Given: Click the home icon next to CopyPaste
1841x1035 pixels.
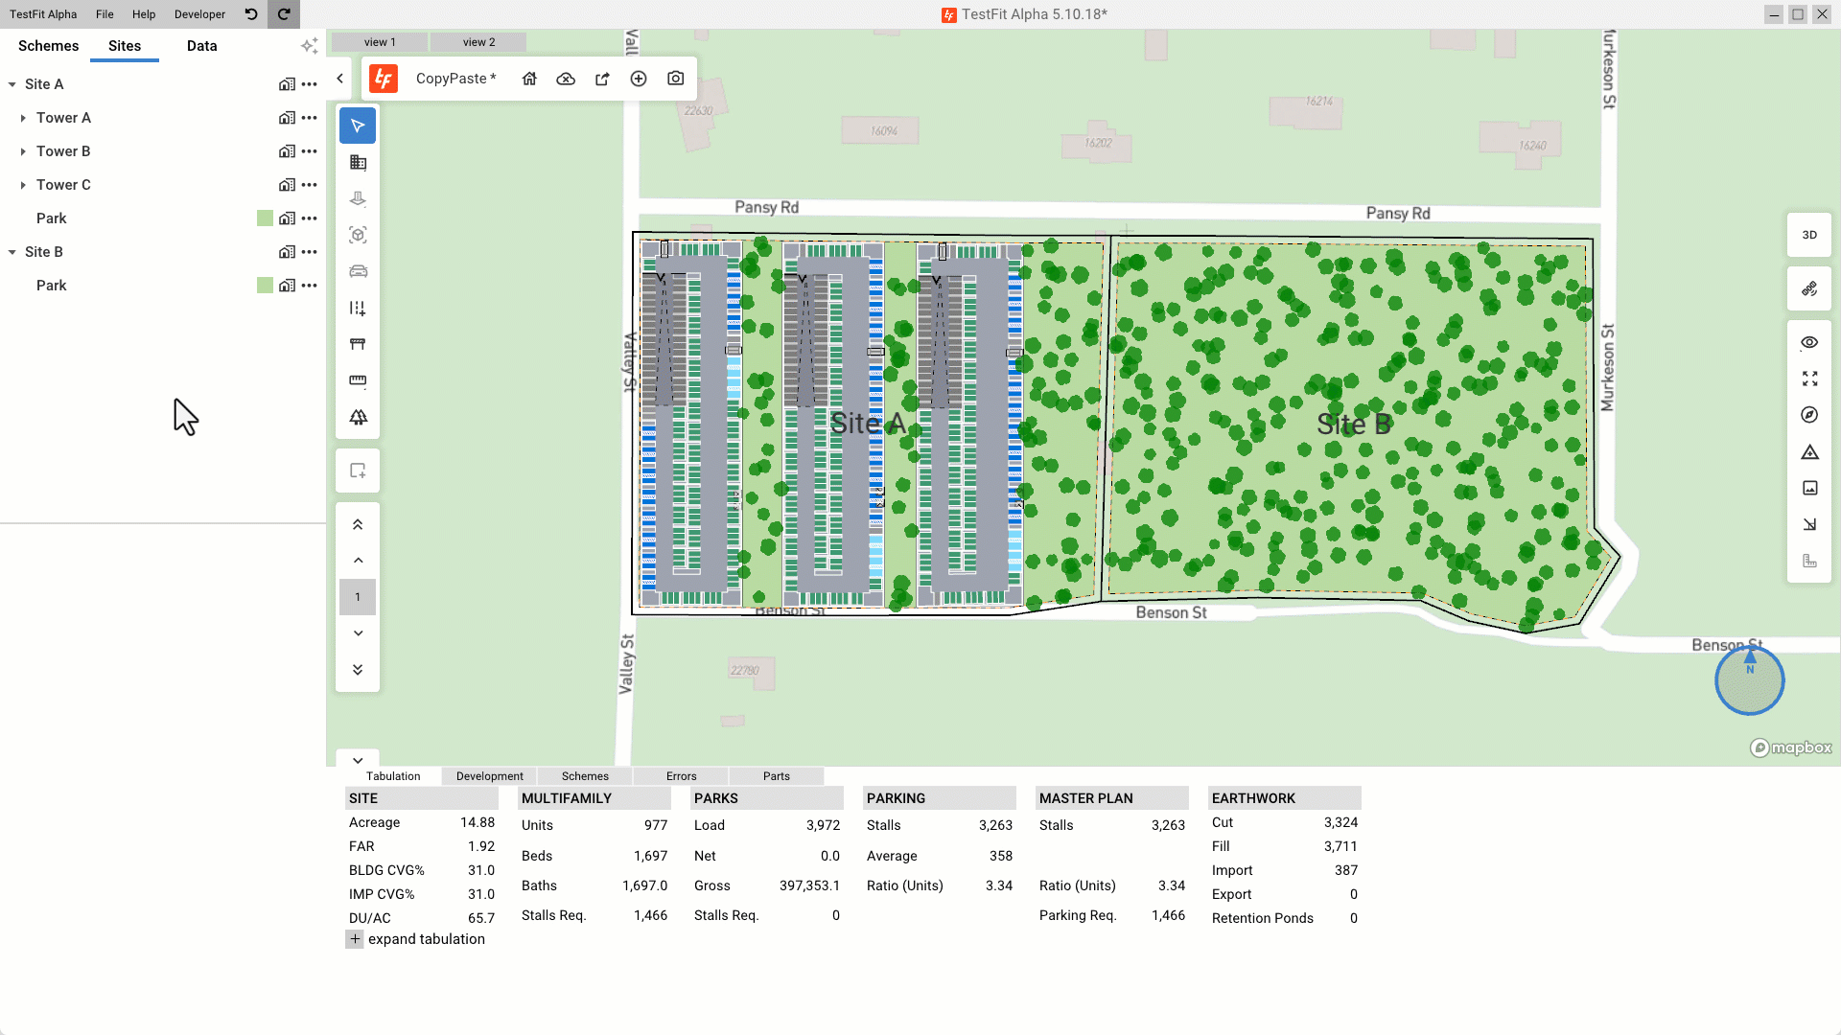Looking at the screenshot, I should click(x=529, y=79).
